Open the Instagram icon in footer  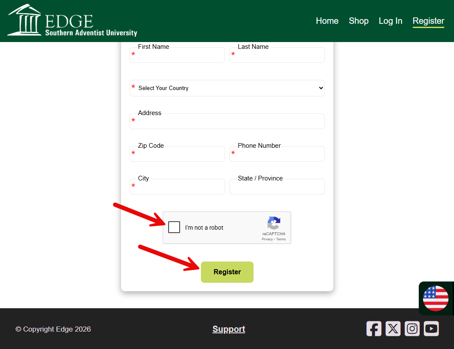[x=412, y=329]
